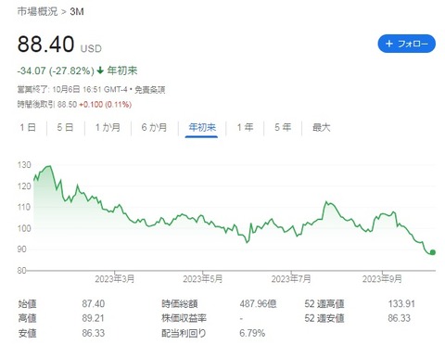Click the 2023年9月 axis label

coord(382,279)
